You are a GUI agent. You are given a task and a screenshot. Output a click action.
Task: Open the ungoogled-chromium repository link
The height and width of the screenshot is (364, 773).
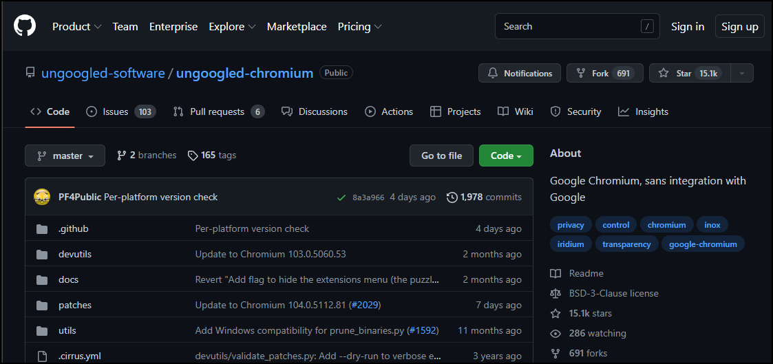[244, 74]
